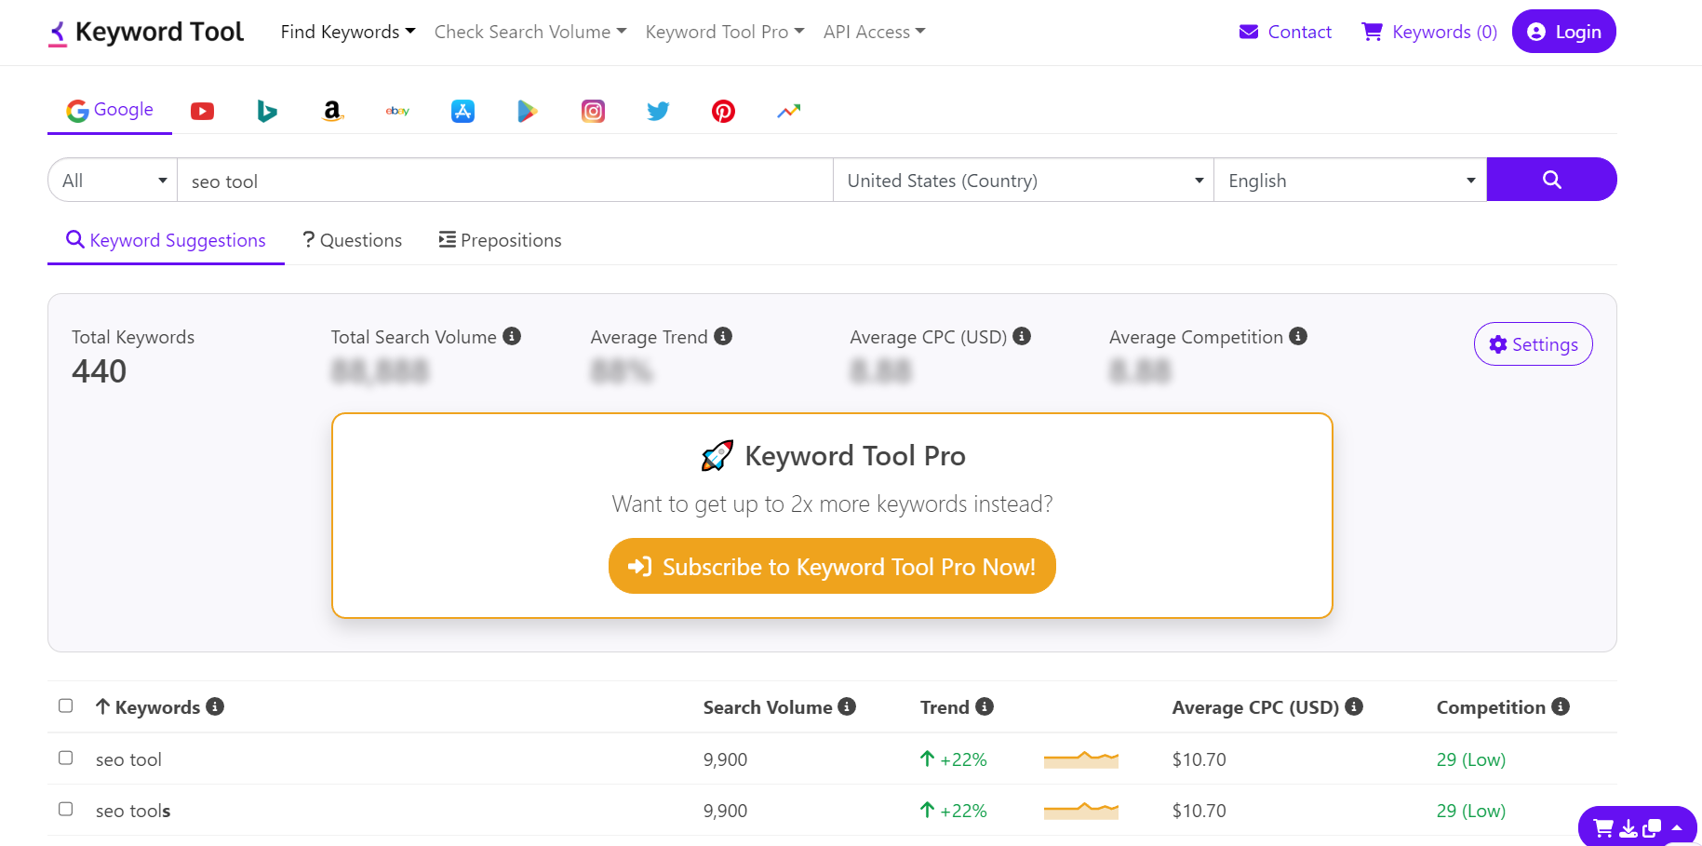Switch to the Instagram hashtag tab

point(593,112)
